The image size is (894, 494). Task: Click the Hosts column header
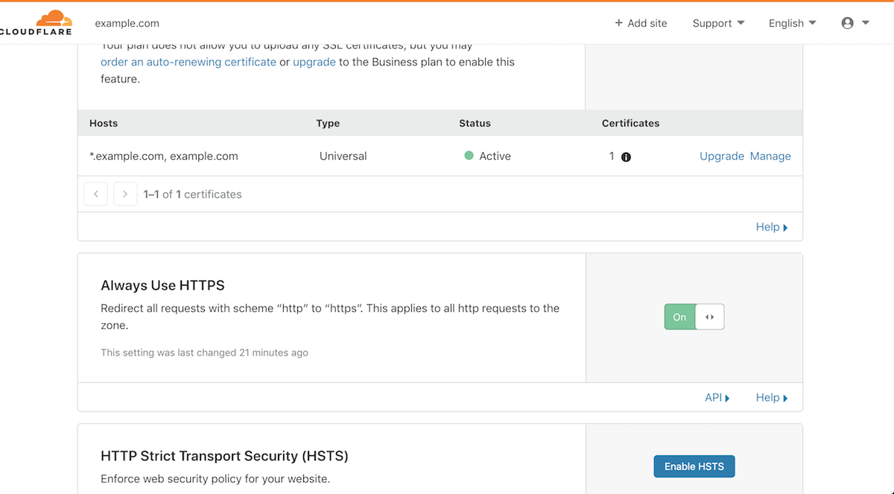pyautogui.click(x=104, y=123)
